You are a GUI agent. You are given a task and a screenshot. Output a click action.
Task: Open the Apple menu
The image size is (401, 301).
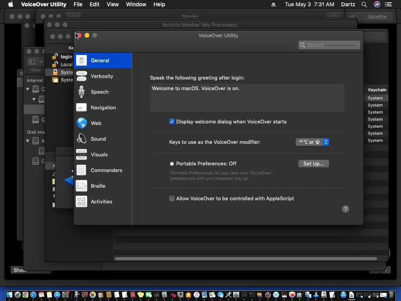[11, 4]
